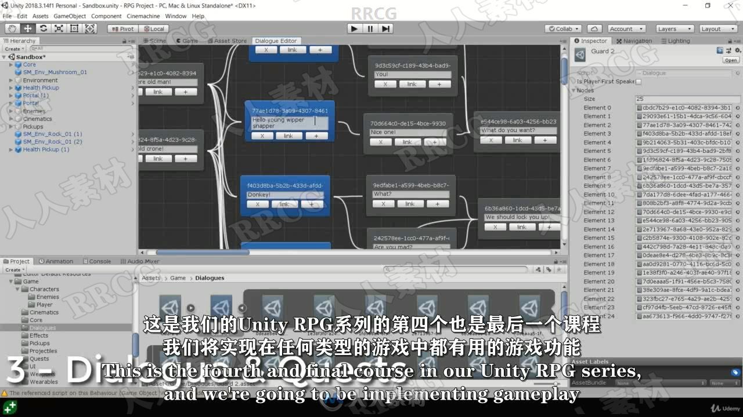Screen dimensions: 743x417
Task: Collapse the Nodes array in Inspector
Action: pyautogui.click(x=574, y=90)
